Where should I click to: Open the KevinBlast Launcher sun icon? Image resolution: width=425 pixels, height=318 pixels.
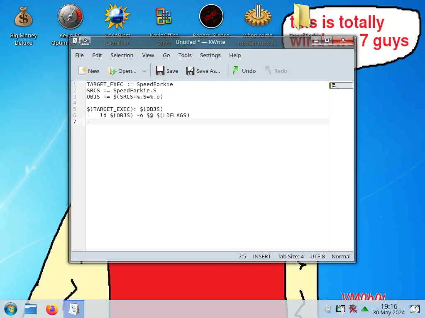(117, 17)
